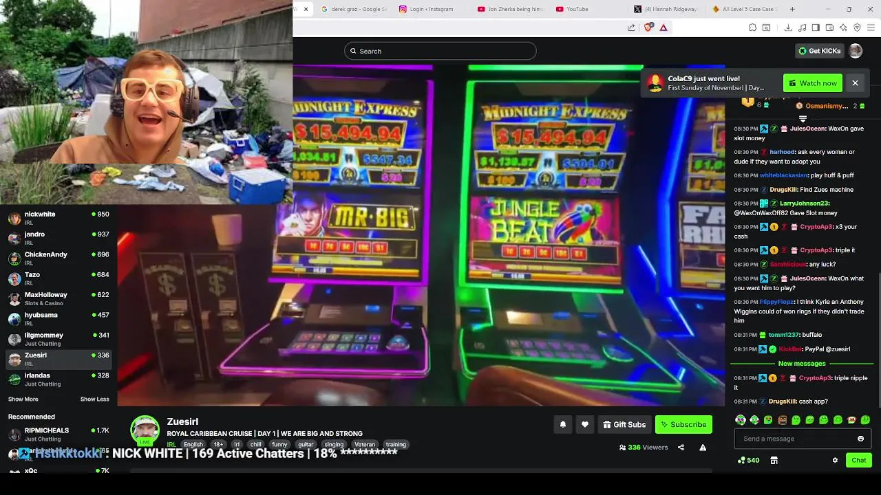The width and height of the screenshot is (881, 495).
Task: Click the Brave VPN shield icon
Action: point(857,27)
